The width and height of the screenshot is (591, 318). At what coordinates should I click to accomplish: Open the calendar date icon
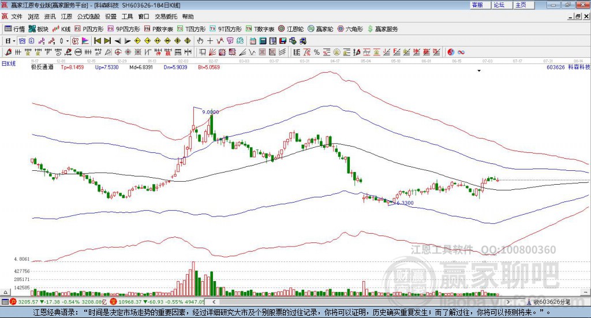253,41
